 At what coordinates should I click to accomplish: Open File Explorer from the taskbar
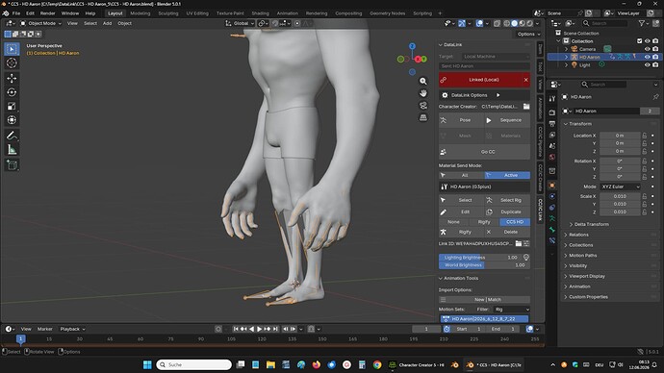(270, 364)
